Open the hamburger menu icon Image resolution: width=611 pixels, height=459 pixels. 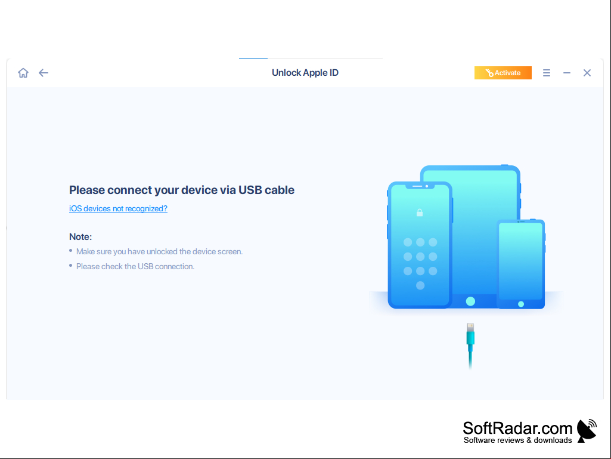[546, 73]
